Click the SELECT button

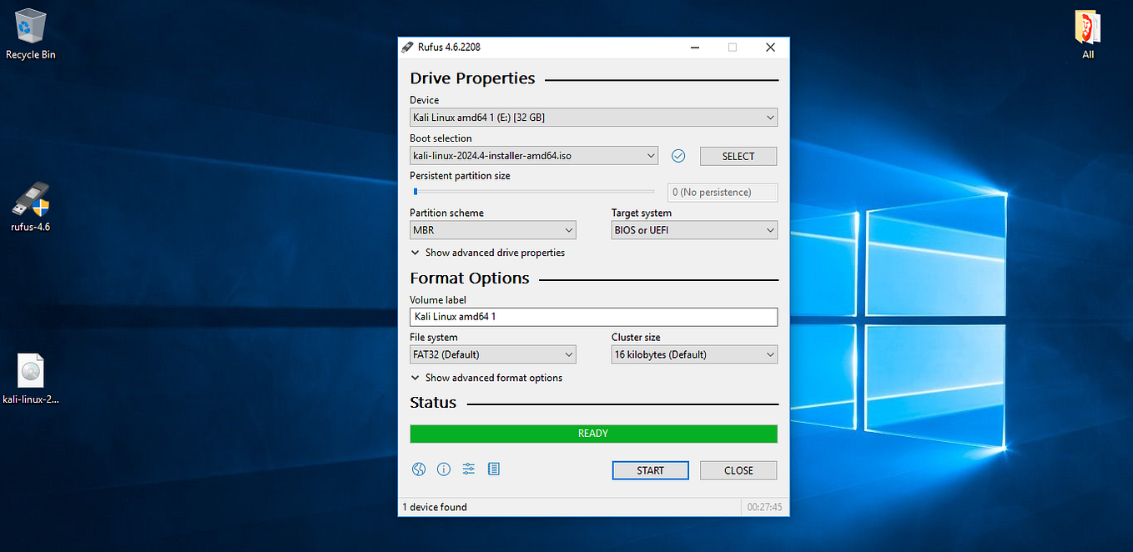(738, 156)
